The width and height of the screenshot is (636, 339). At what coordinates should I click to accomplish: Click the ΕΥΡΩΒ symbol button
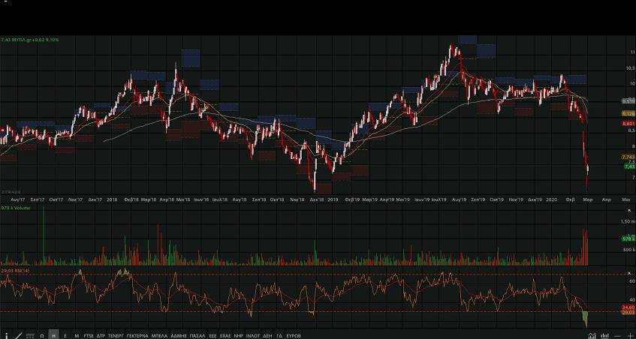point(294,334)
